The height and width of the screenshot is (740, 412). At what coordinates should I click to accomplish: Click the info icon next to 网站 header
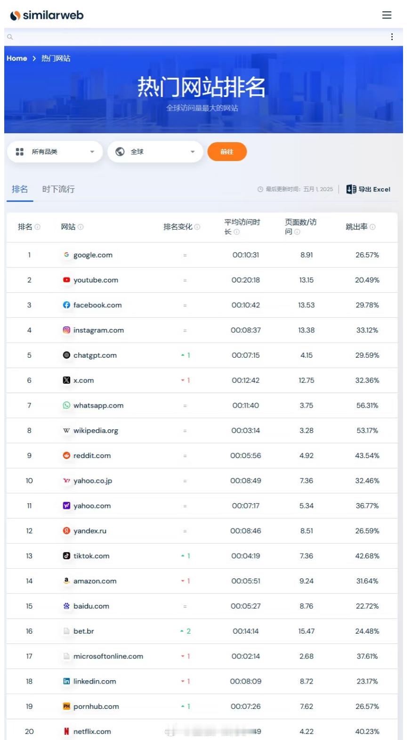[81, 227]
